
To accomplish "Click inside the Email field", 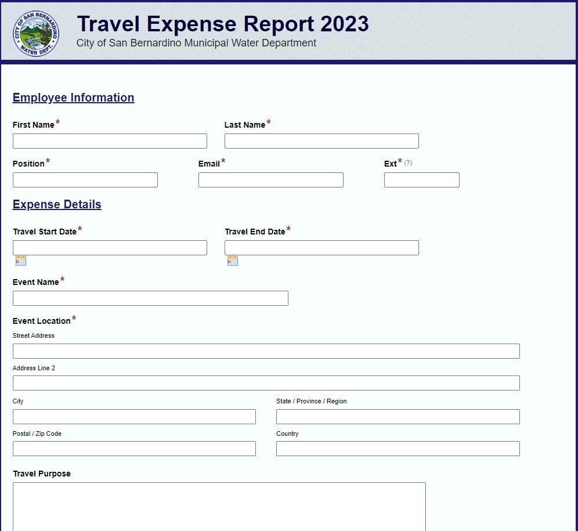I will [x=270, y=180].
